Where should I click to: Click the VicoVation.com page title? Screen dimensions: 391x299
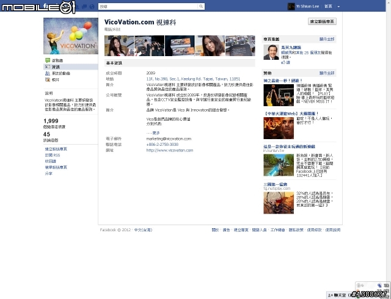[140, 22]
